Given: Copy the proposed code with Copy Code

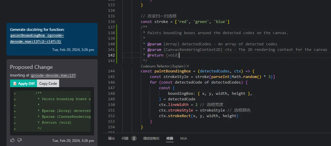Looking at the screenshot, I should tap(48, 83).
